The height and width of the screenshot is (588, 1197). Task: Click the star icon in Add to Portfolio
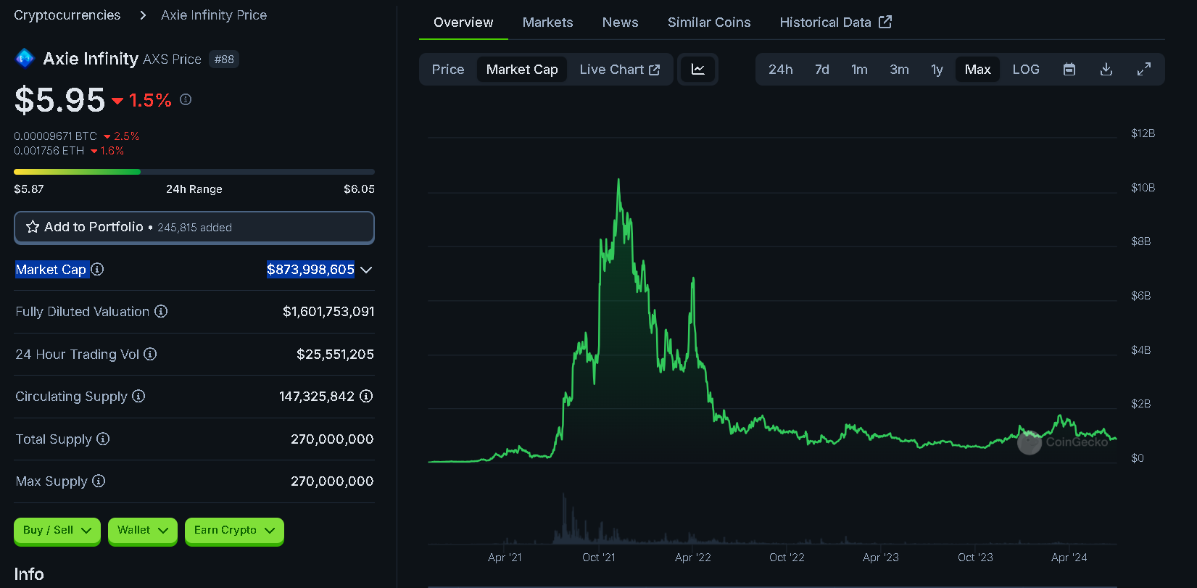(33, 227)
